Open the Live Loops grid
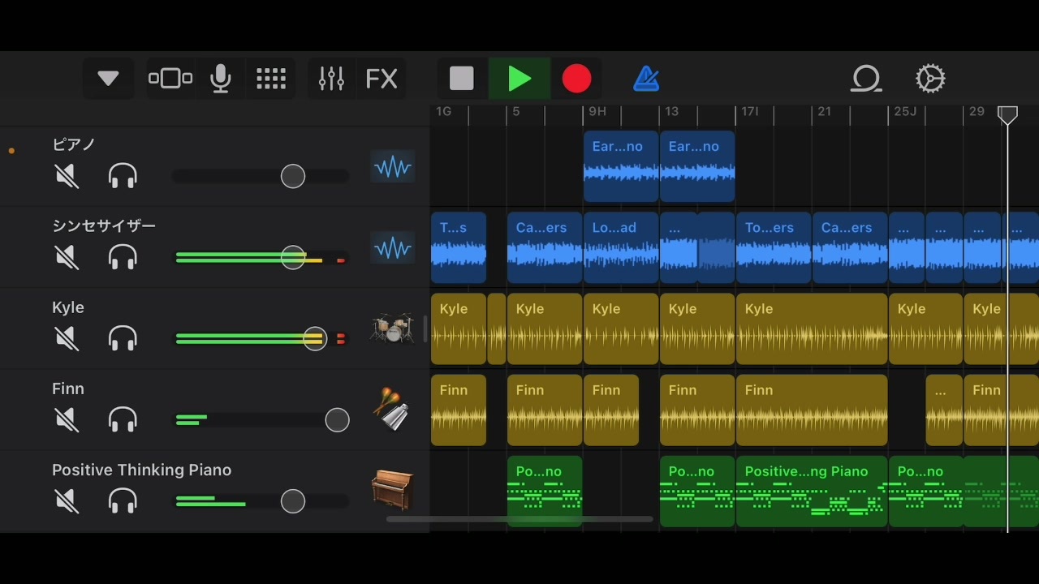The height and width of the screenshot is (584, 1039). pos(271,79)
